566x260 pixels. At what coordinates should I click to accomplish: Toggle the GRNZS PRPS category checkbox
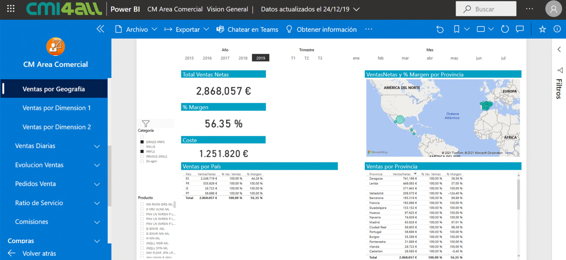point(142,142)
